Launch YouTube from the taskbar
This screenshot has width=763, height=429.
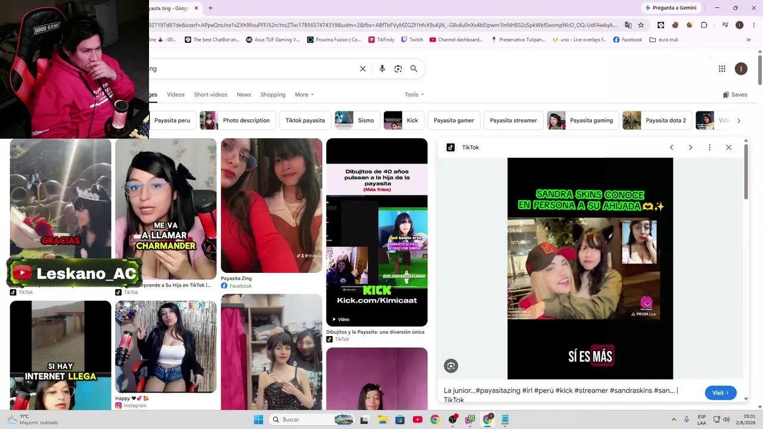click(x=417, y=419)
